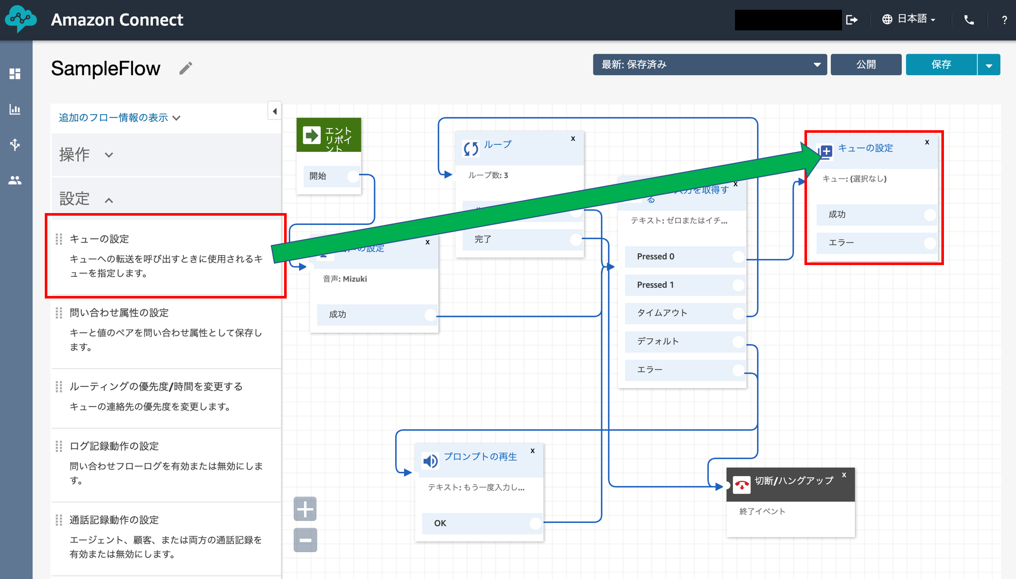
Task: Remove the 切断/ハングアップ block with its x
Action: [844, 475]
